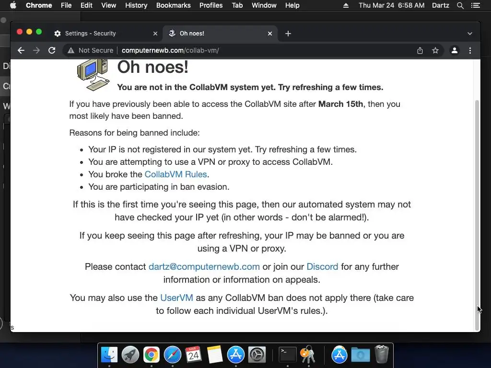The image size is (491, 368).
Task: Open the Tab menu
Action: click(237, 5)
